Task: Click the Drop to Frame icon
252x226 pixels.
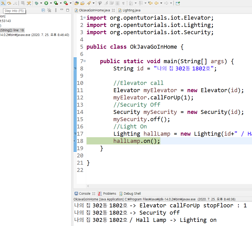Action: pyautogui.click(x=23, y=3)
